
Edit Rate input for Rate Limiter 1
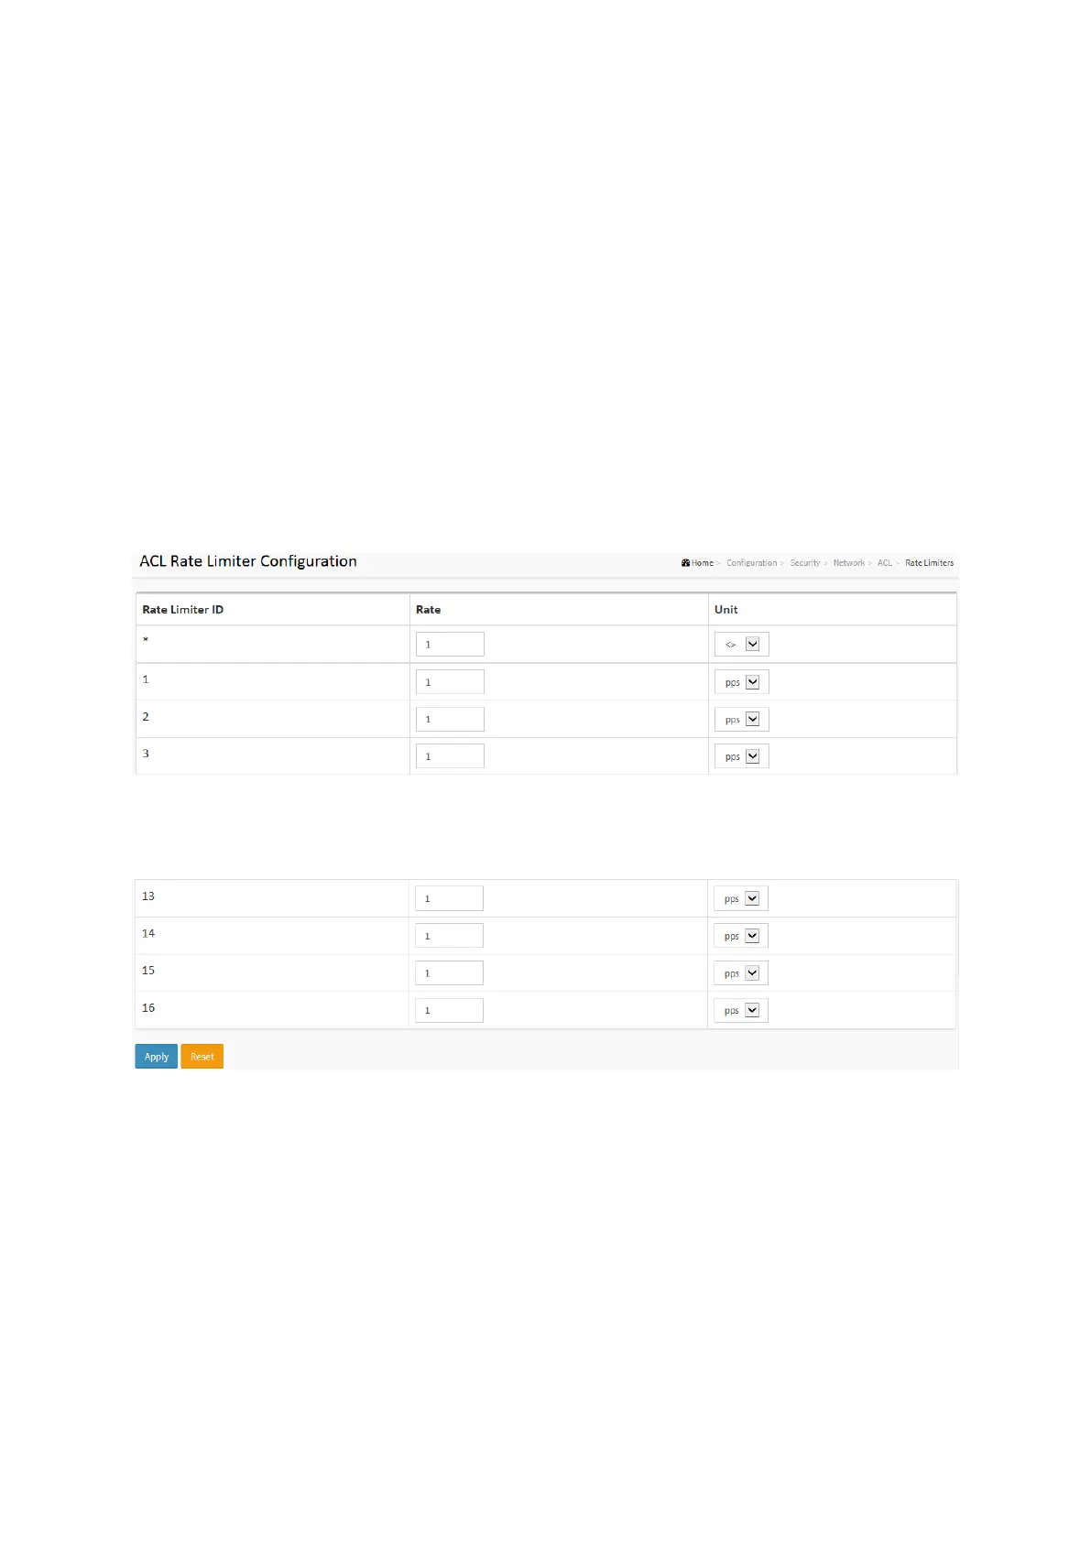click(450, 682)
